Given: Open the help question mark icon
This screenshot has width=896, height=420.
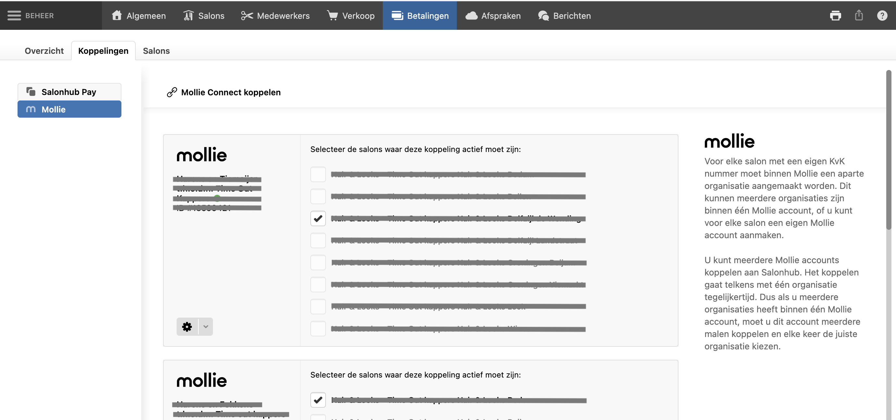Looking at the screenshot, I should tap(882, 16).
